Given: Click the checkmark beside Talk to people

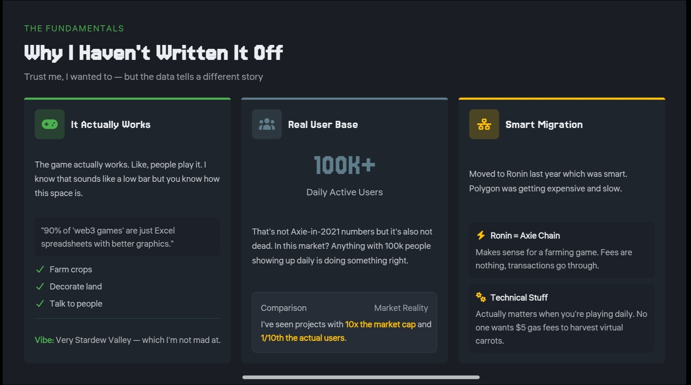Looking at the screenshot, I should click(x=40, y=304).
